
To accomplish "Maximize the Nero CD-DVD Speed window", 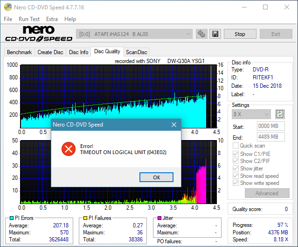I will (265, 7).
